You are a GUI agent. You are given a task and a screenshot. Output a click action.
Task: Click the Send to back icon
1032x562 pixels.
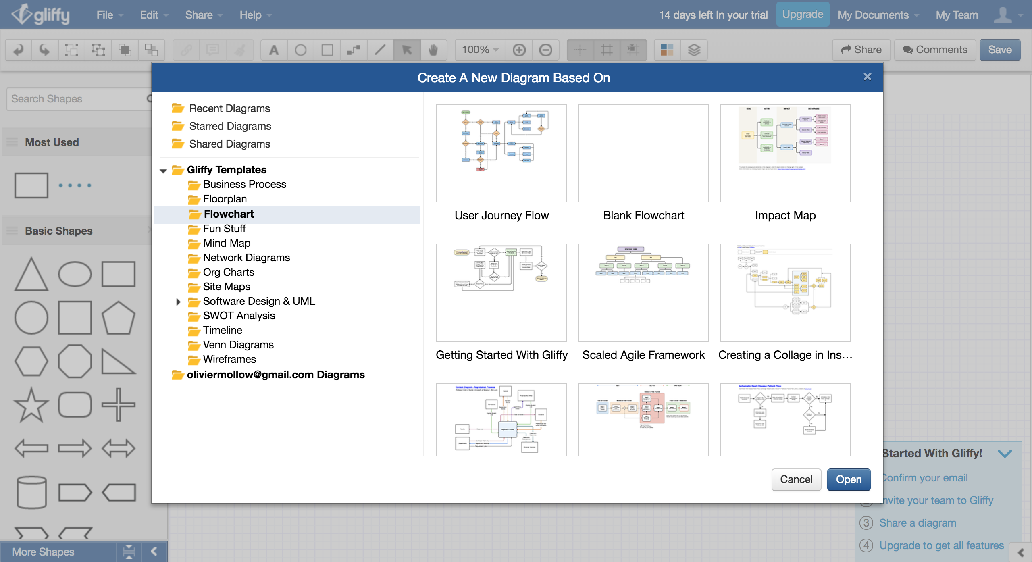(x=151, y=50)
